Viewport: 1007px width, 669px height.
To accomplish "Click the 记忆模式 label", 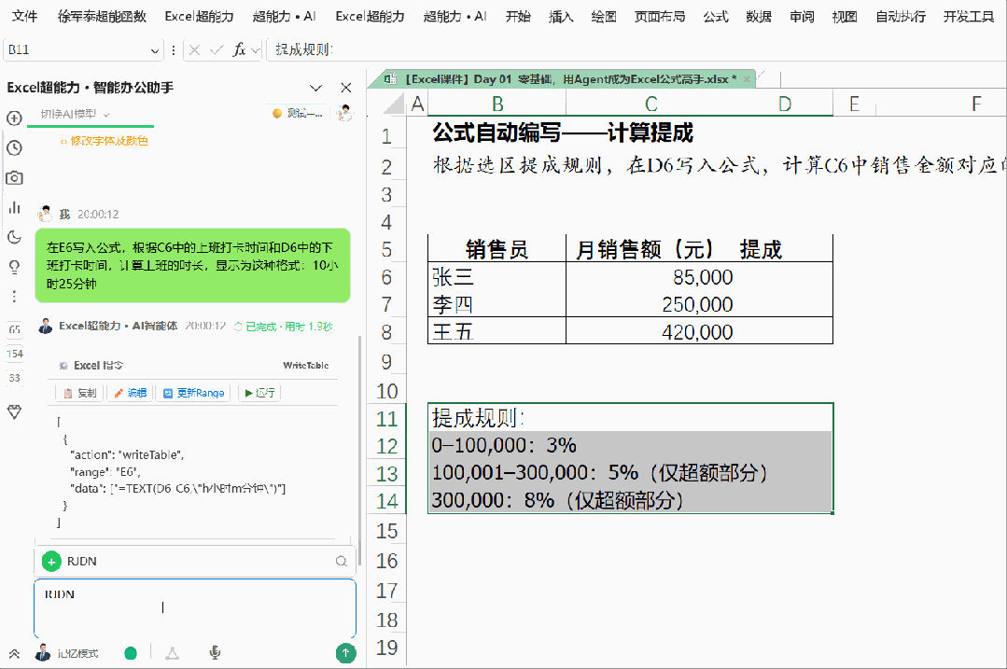I will pyautogui.click(x=77, y=653).
